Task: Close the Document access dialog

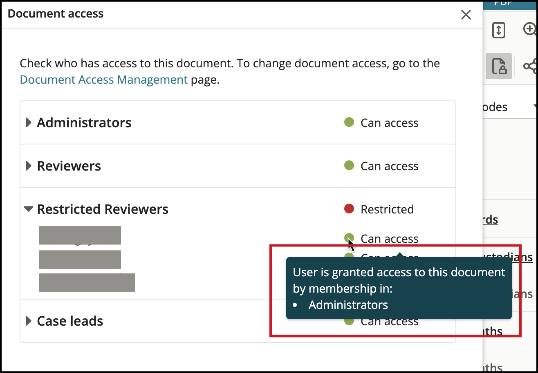Action: [466, 15]
